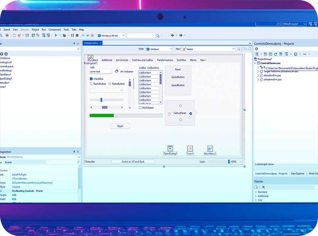Screen dimensions: 318x236
Task: Select the left CalloutPanel radio button
Action: [169, 114]
